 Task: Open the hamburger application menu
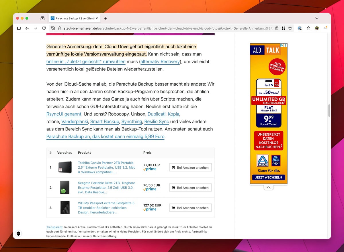[x=325, y=28]
